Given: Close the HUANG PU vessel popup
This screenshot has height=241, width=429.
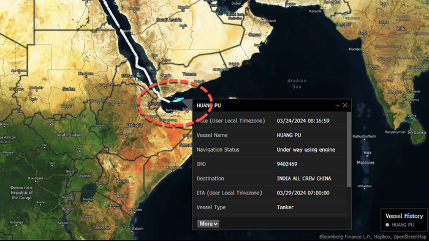Looking at the screenshot, I should tap(345, 105).
